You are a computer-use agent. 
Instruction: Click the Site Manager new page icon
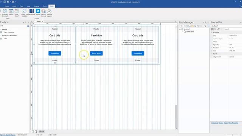[181, 26]
